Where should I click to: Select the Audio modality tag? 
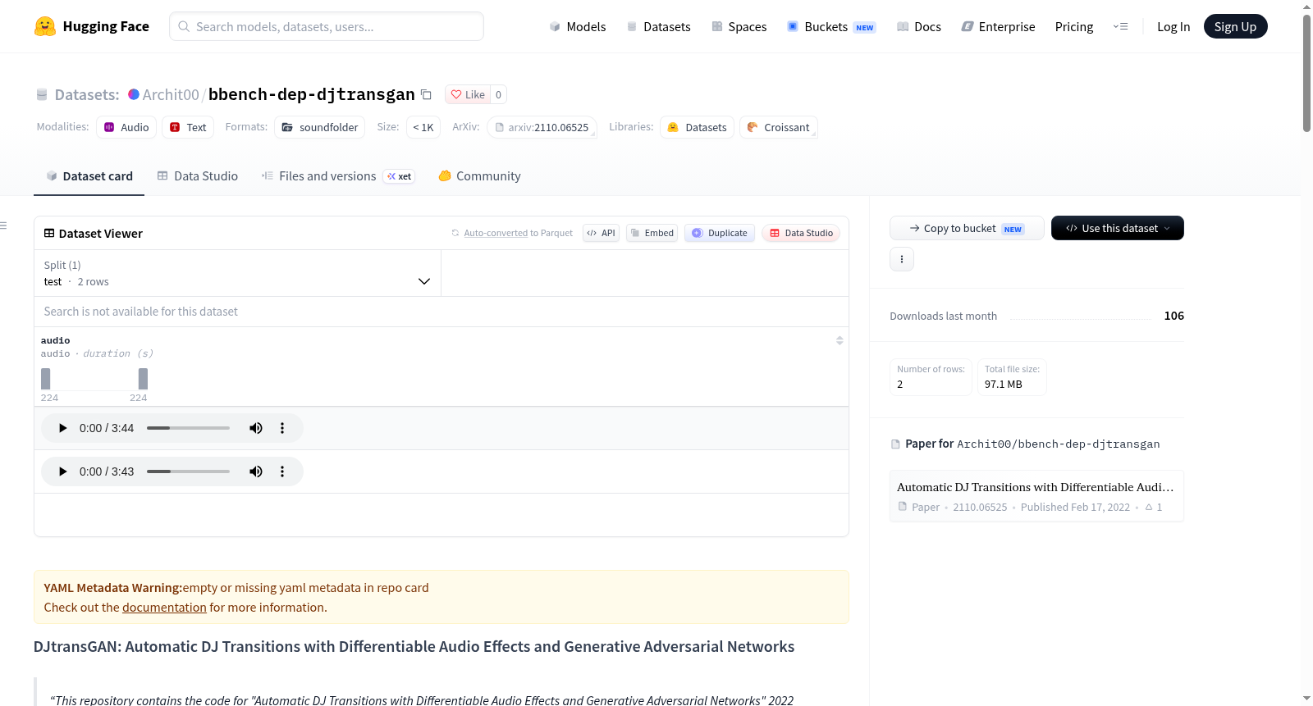click(x=126, y=127)
